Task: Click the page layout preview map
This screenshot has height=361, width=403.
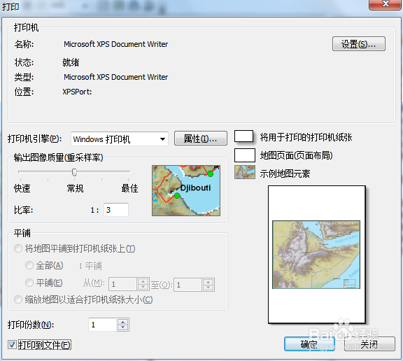Action: tap(316, 255)
